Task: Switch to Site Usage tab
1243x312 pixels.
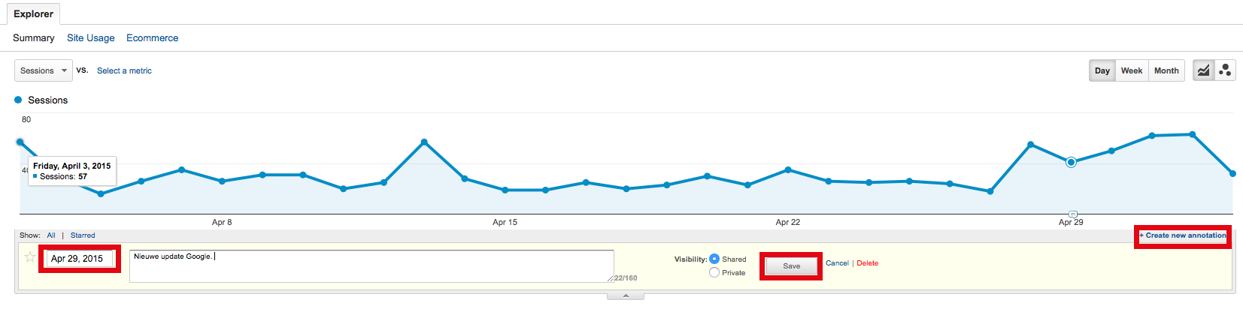Action: pyautogui.click(x=91, y=37)
